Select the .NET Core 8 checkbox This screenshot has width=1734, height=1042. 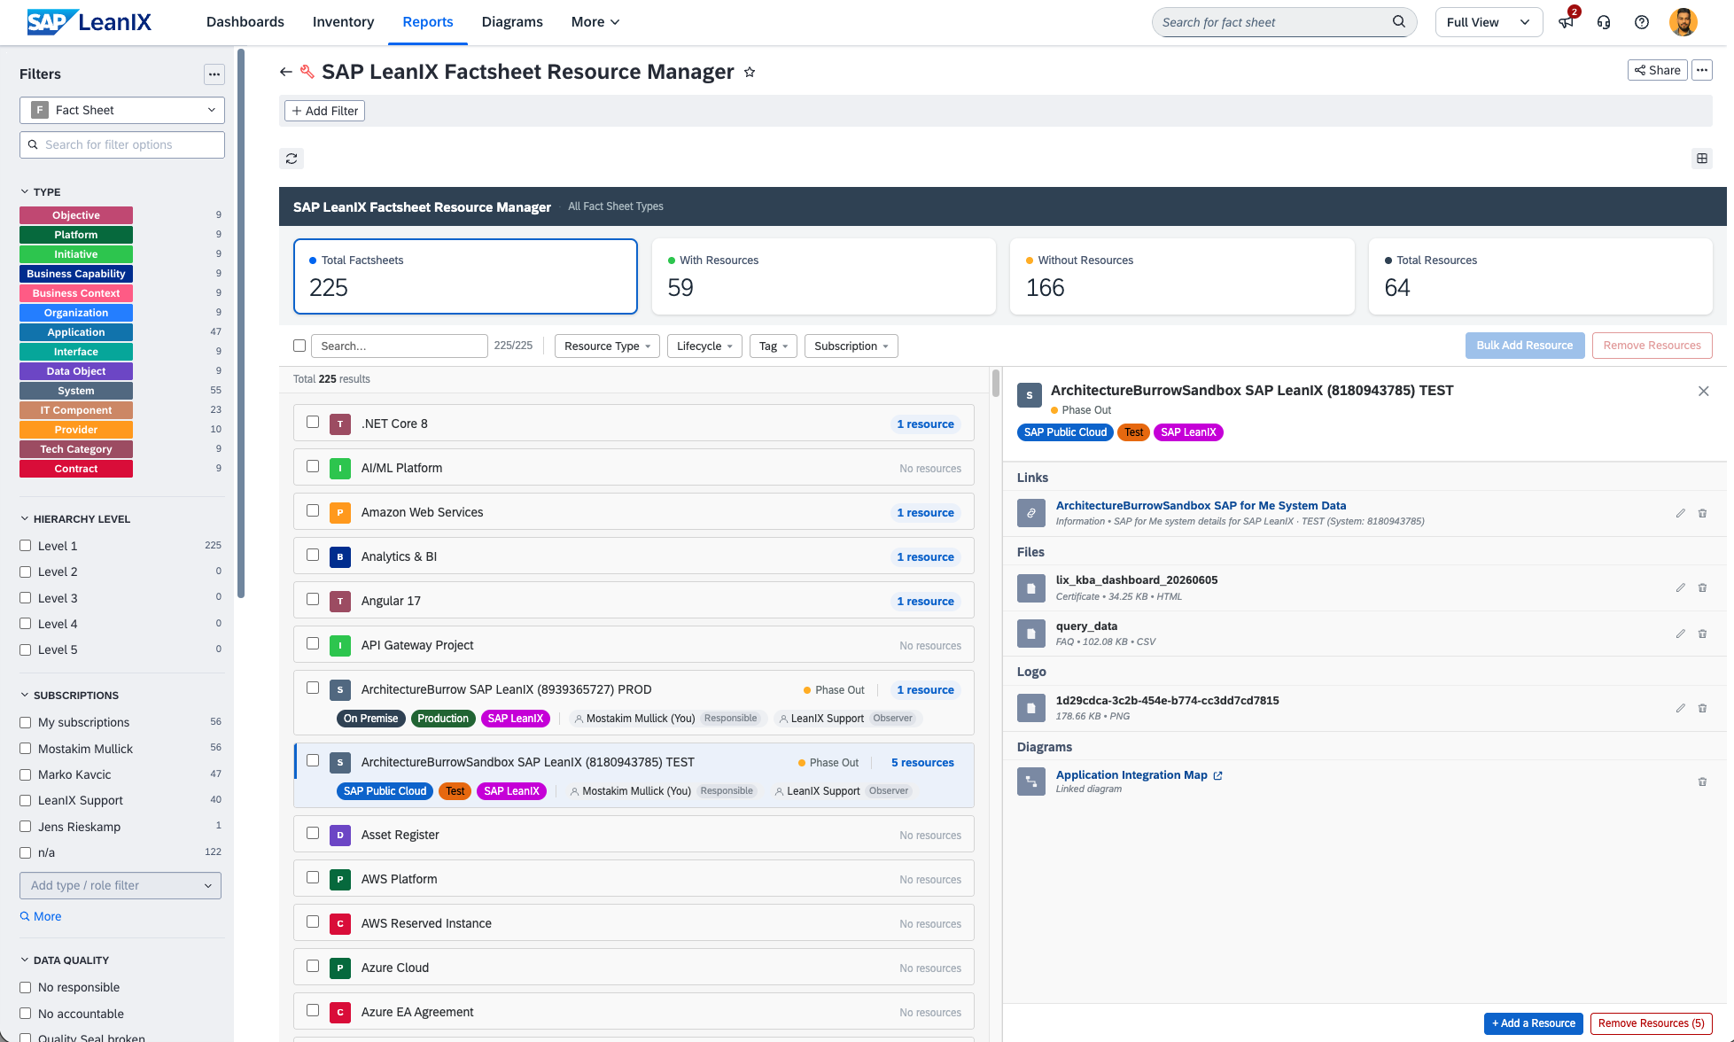click(313, 422)
